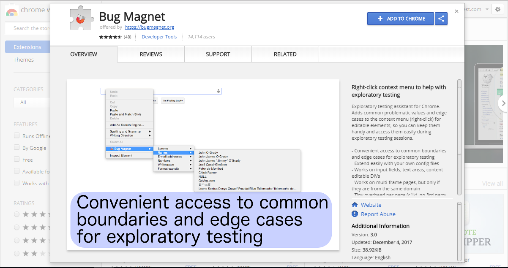The width and height of the screenshot is (508, 268).
Task: Open the Website link
Action: 371,205
